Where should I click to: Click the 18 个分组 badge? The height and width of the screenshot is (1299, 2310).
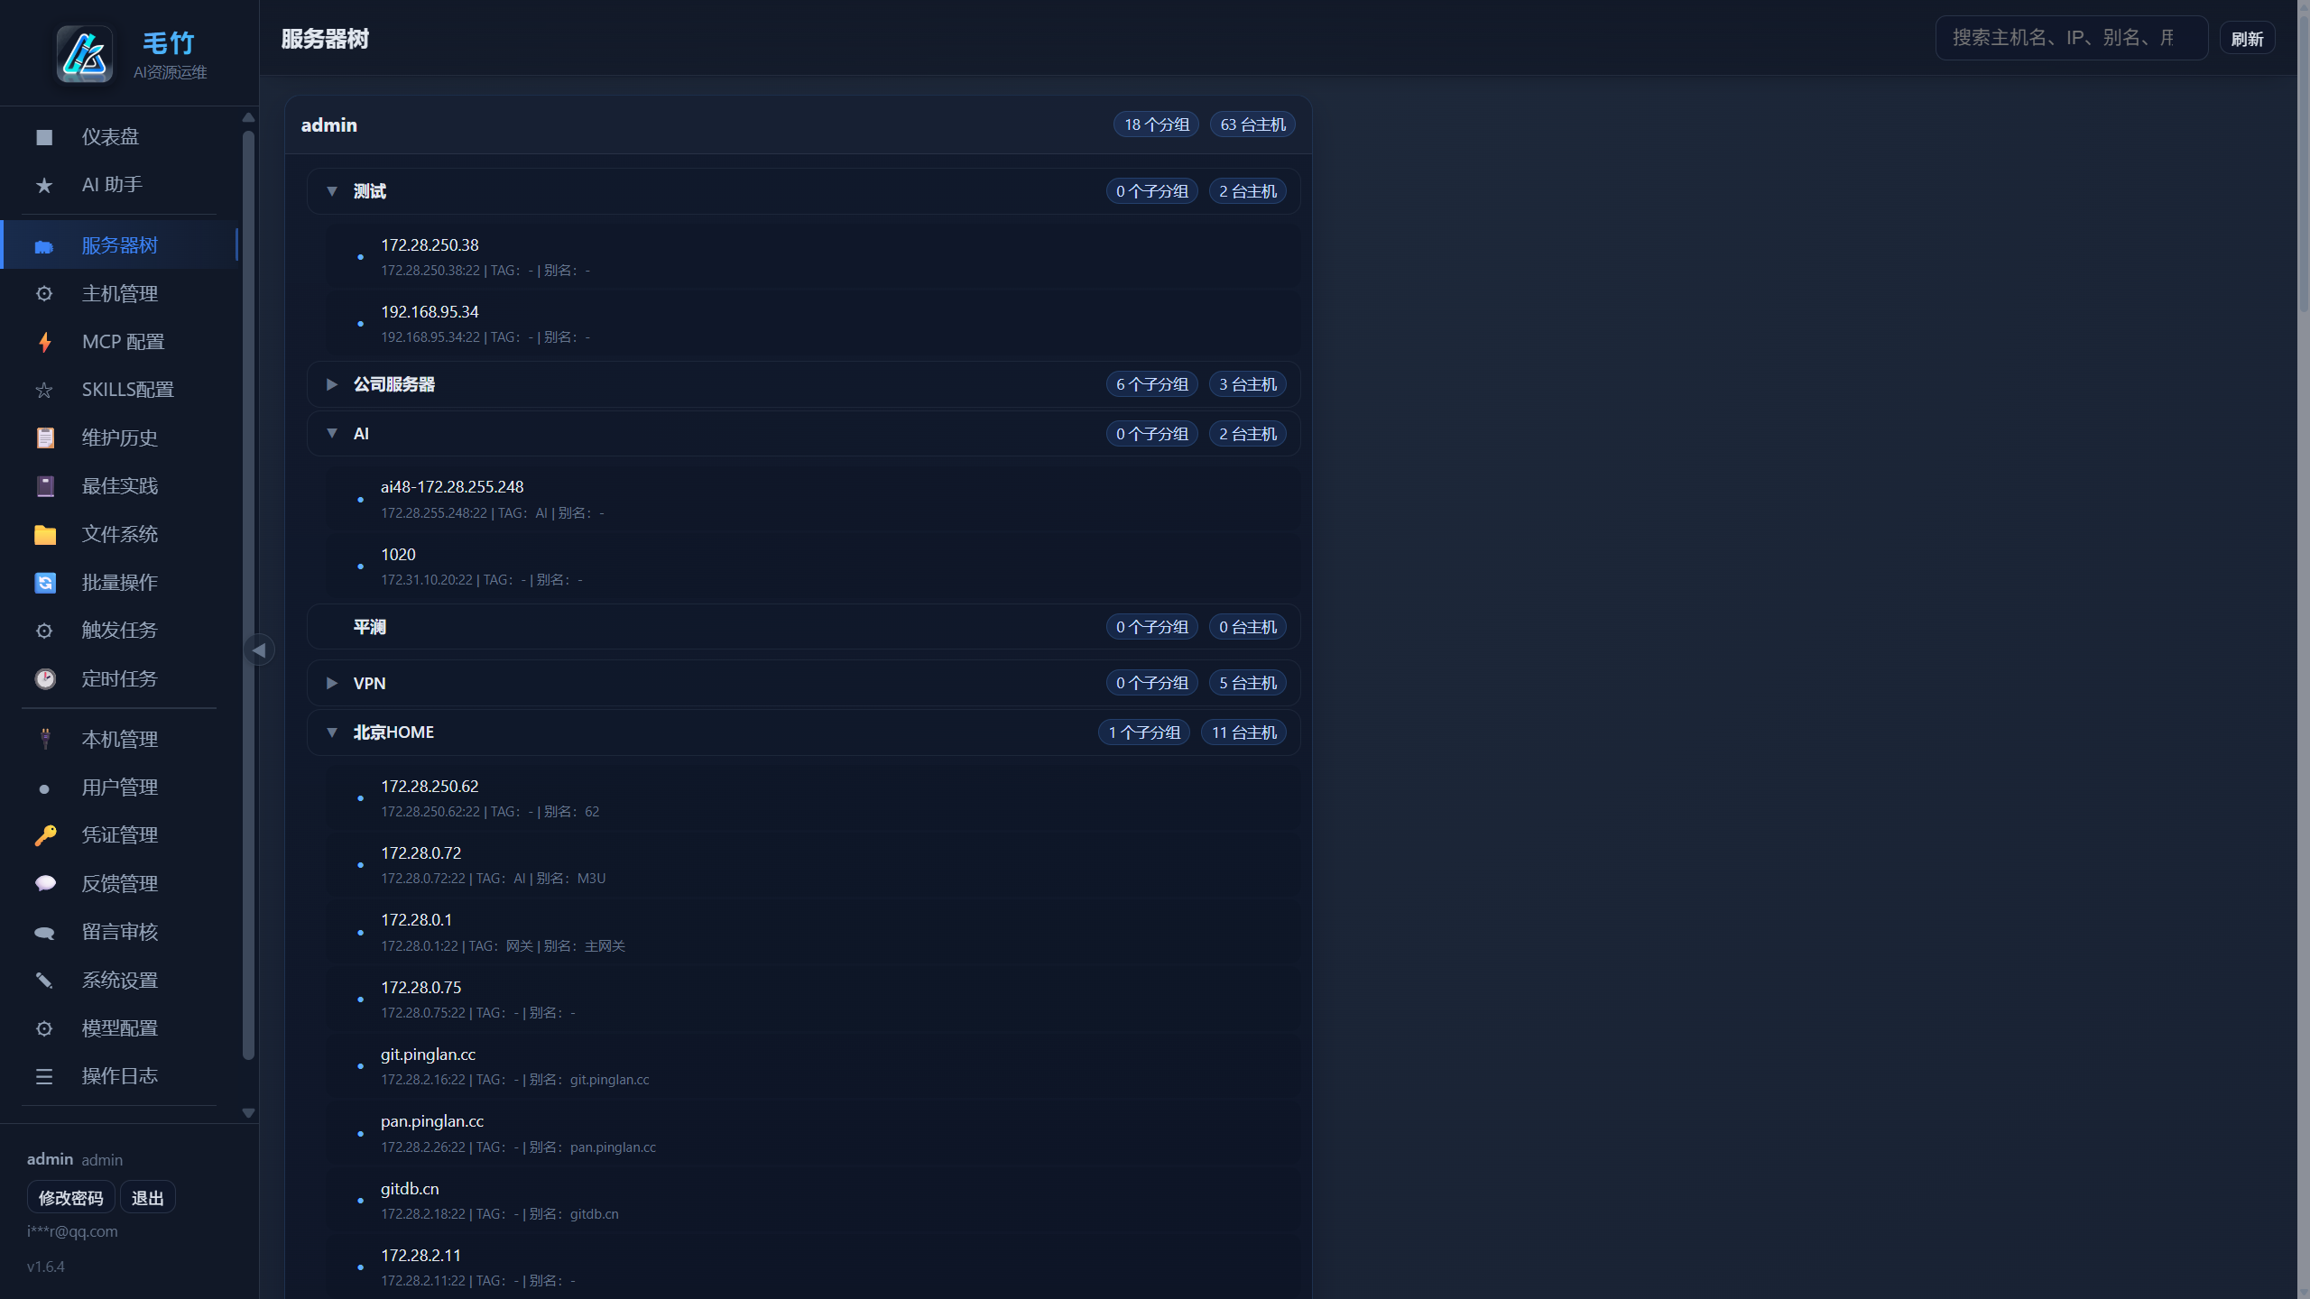click(1157, 124)
